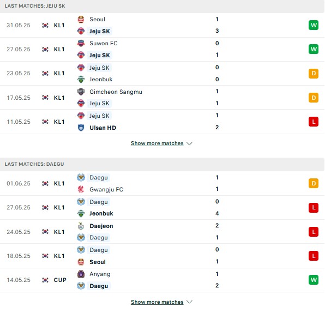Click the orange D badge for Gwangju FC match
325x312 pixels.
(314, 183)
